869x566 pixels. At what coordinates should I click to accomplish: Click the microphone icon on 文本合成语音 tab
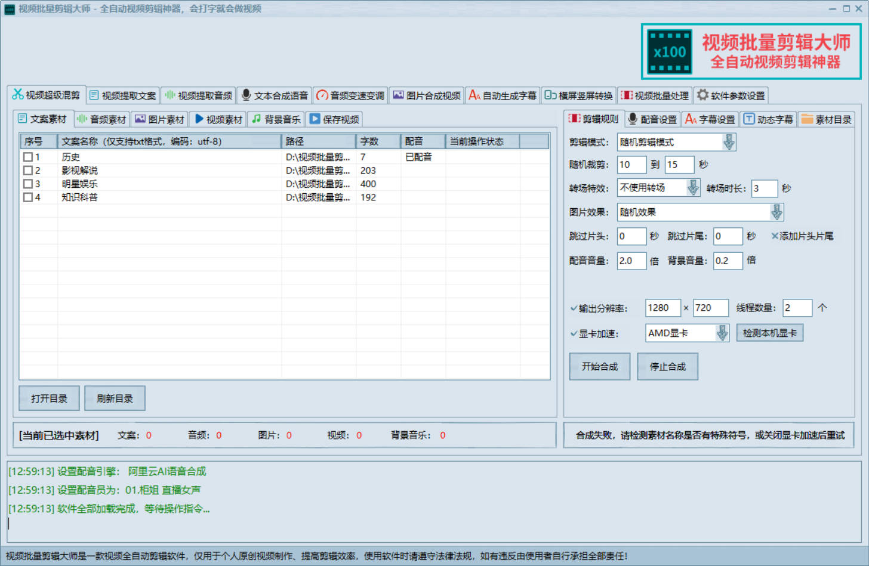[x=246, y=95]
